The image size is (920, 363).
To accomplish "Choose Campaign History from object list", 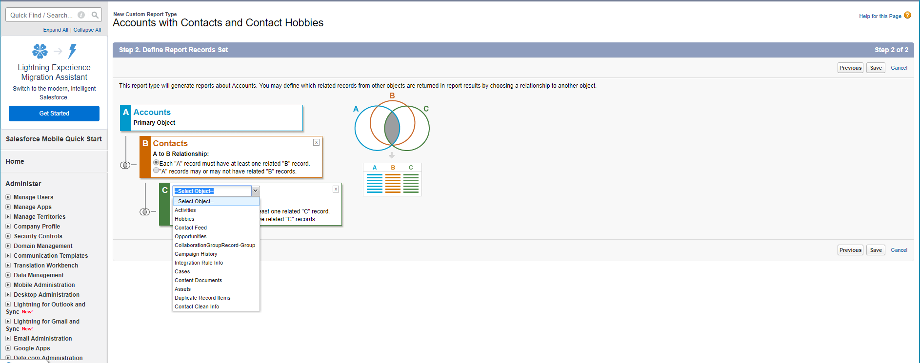I will (216, 254).
